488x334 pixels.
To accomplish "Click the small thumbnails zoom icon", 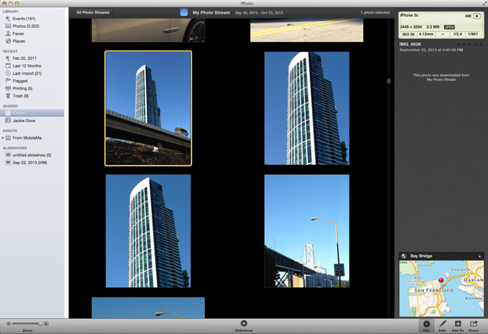I will coord(8,323).
